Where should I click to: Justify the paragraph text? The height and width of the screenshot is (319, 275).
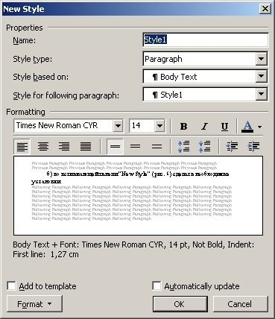pos(86,147)
